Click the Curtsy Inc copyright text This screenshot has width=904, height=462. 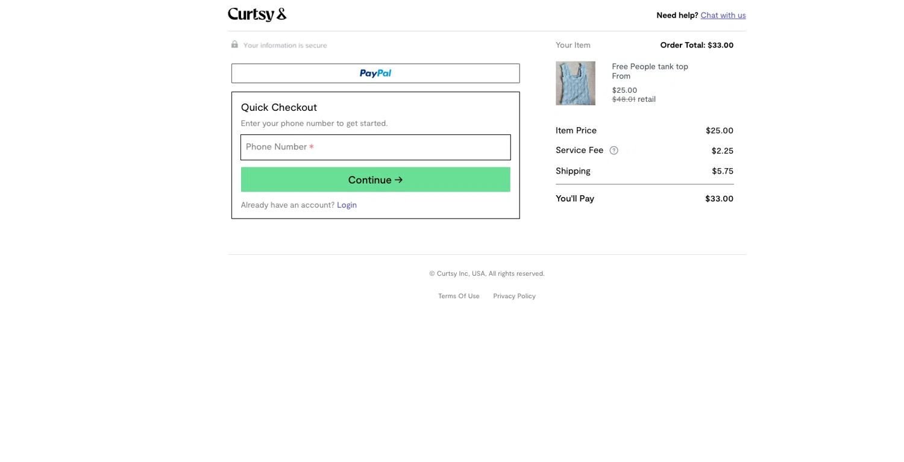(487, 273)
